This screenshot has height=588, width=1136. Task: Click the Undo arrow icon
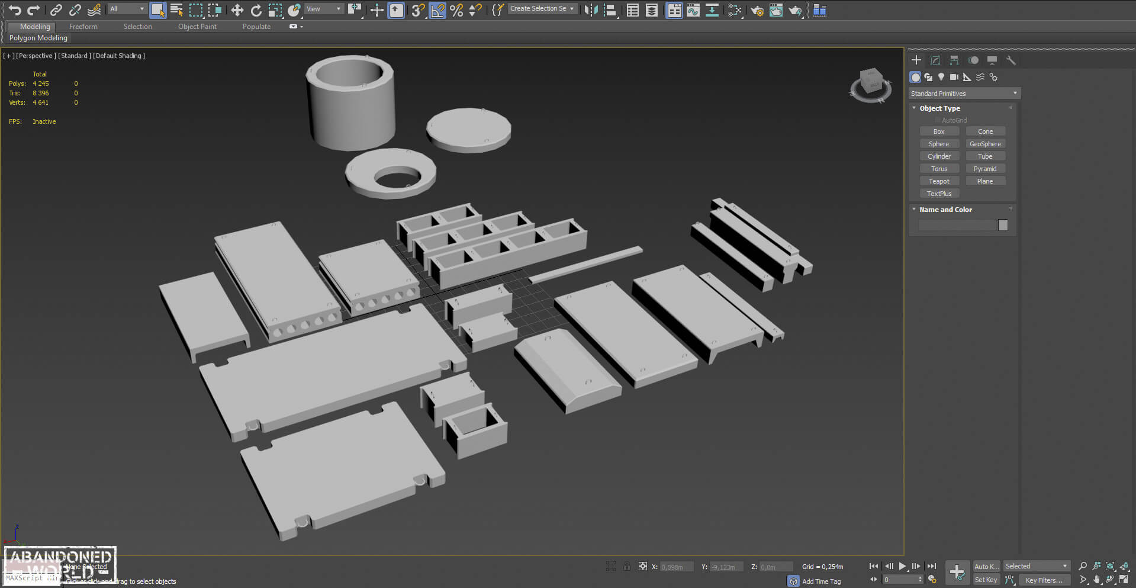[15, 10]
